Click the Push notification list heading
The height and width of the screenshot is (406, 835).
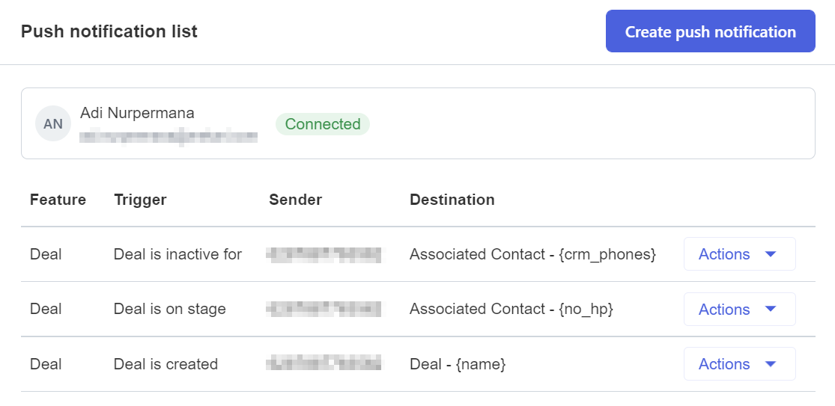[109, 31]
